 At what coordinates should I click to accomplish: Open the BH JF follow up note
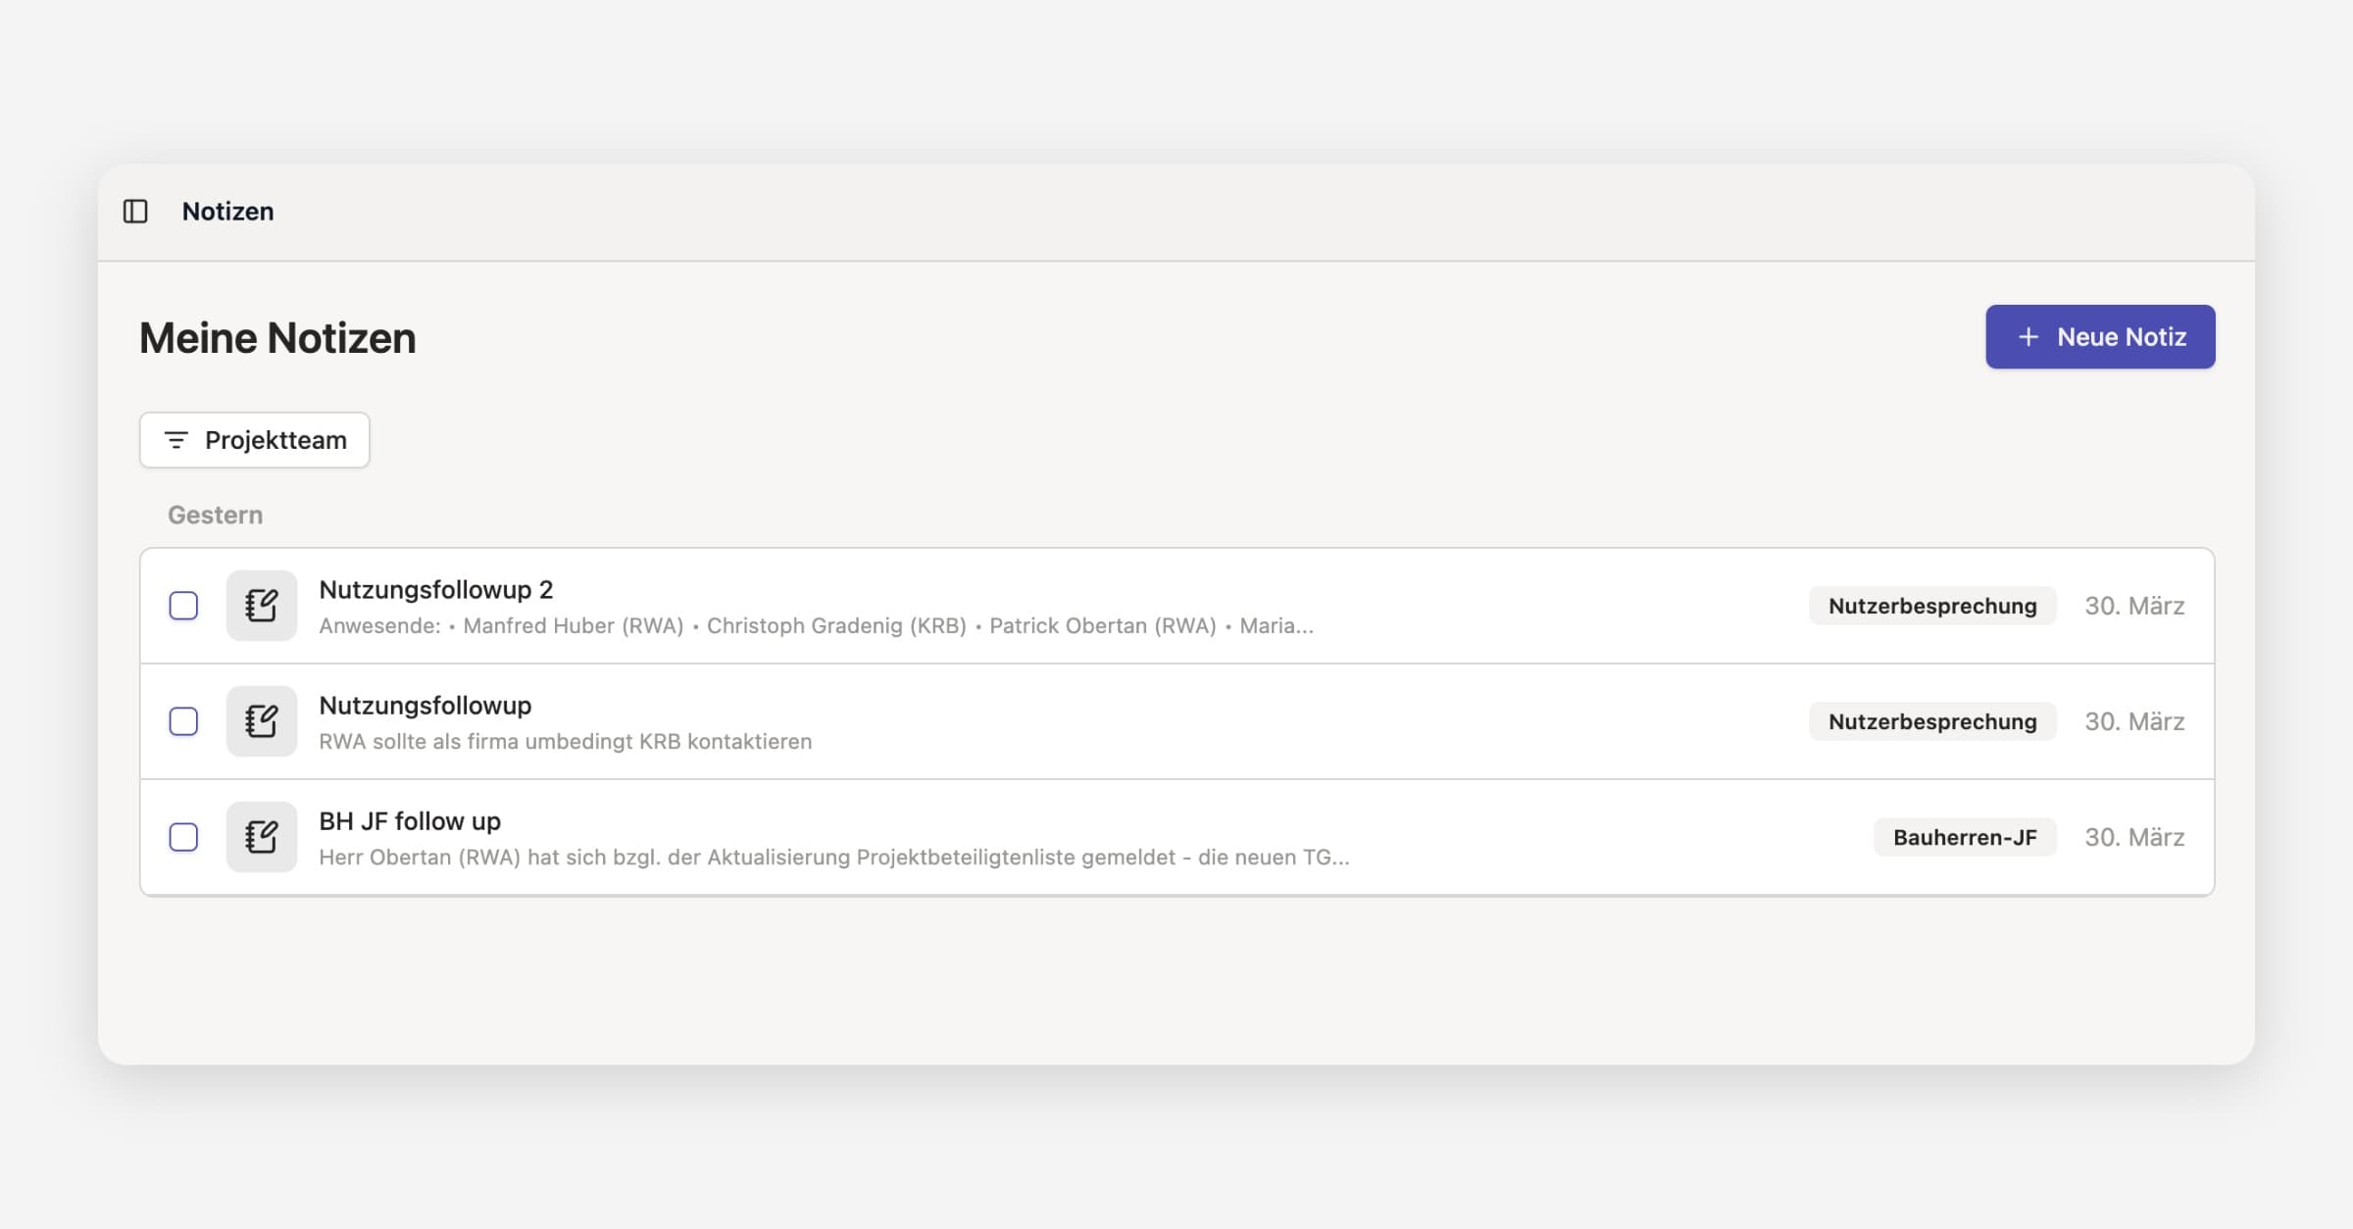[410, 821]
